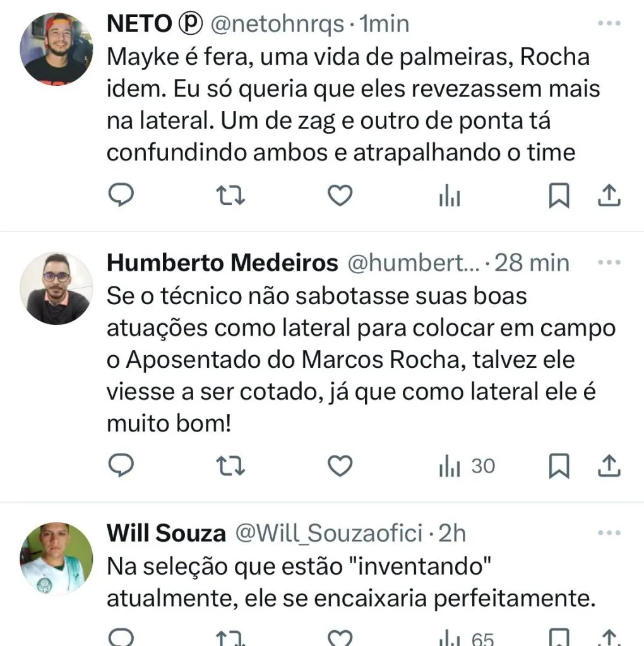Screen dimensions: 644x646
Task: Reply to Humberto Medeiros' tweet
Action: [x=121, y=466]
